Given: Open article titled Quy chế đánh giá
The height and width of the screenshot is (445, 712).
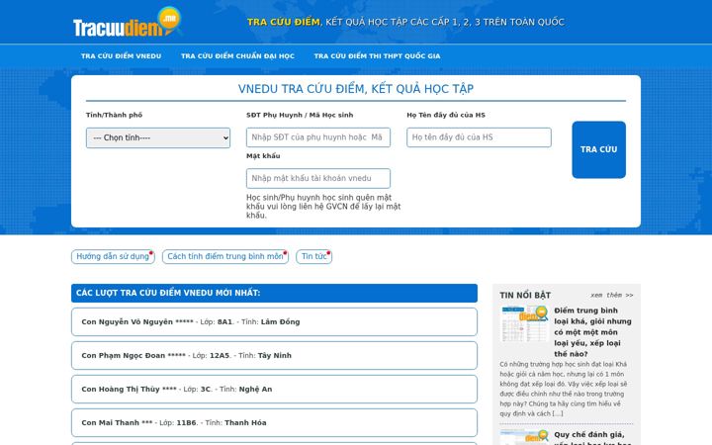Looking at the screenshot, I should [592, 438].
